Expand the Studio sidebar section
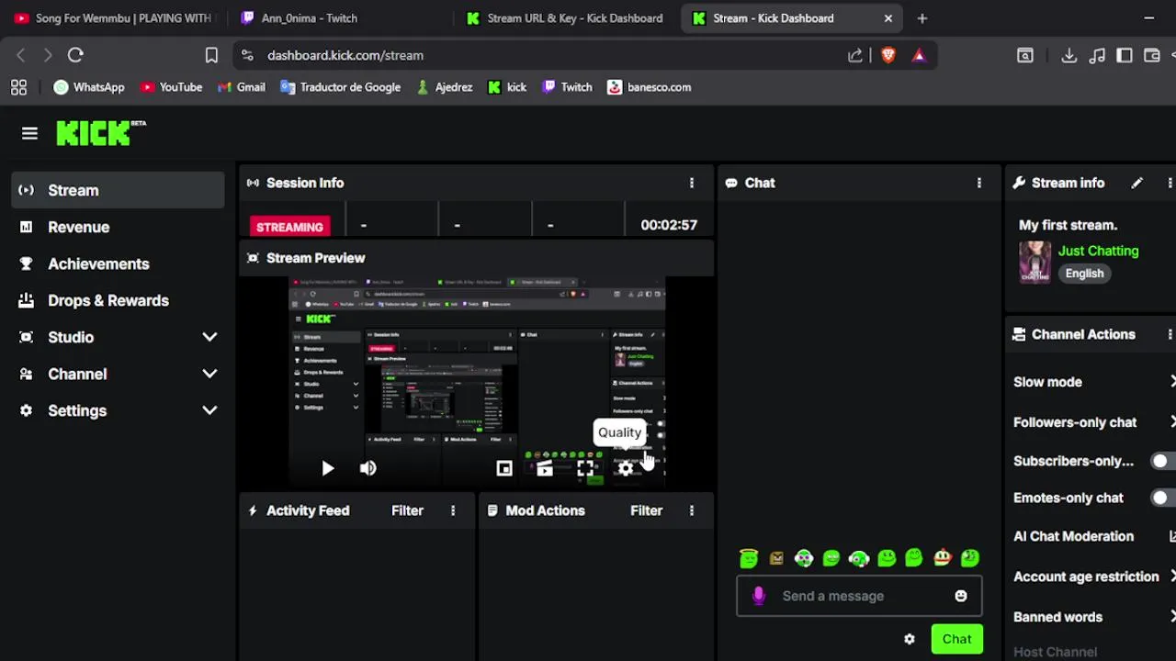The width and height of the screenshot is (1176, 661). pos(209,337)
